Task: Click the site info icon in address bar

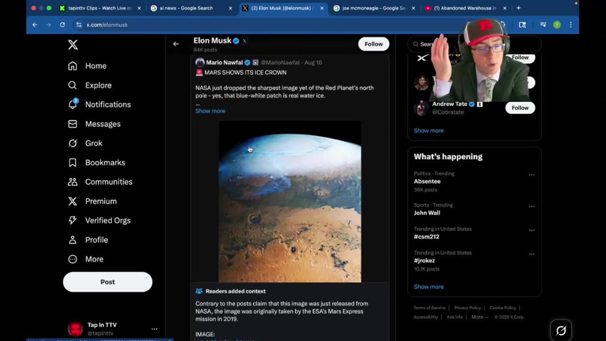Action: (x=79, y=25)
